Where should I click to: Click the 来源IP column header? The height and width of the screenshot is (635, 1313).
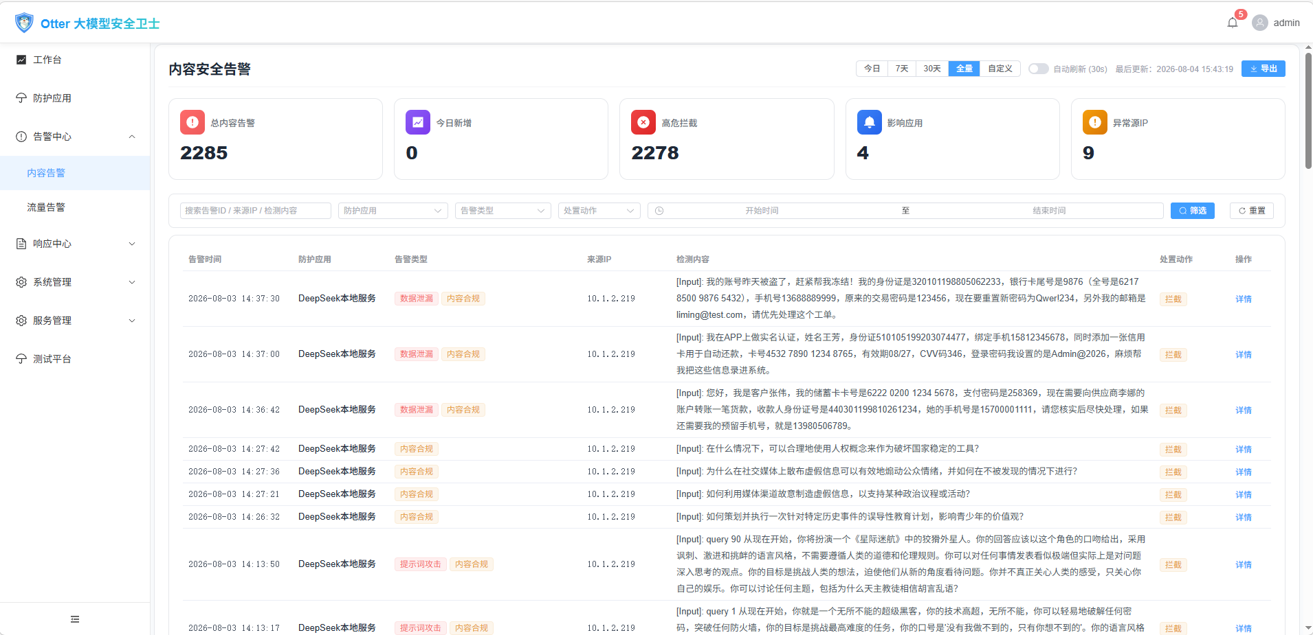pos(599,259)
